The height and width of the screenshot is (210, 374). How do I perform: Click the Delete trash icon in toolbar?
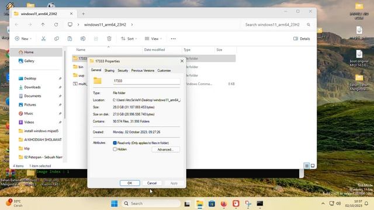click(109, 38)
